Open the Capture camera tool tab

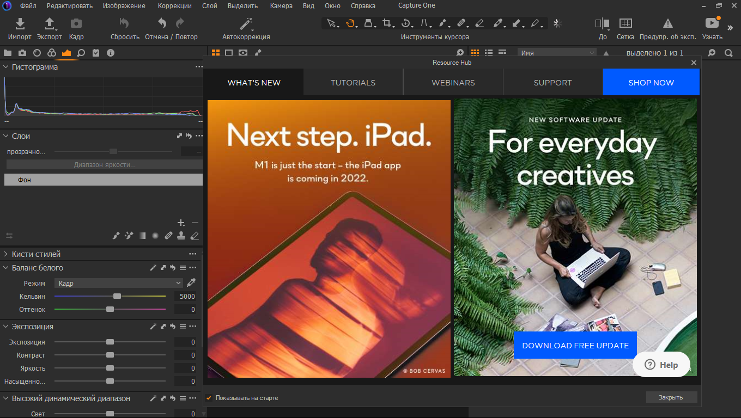pos(22,53)
